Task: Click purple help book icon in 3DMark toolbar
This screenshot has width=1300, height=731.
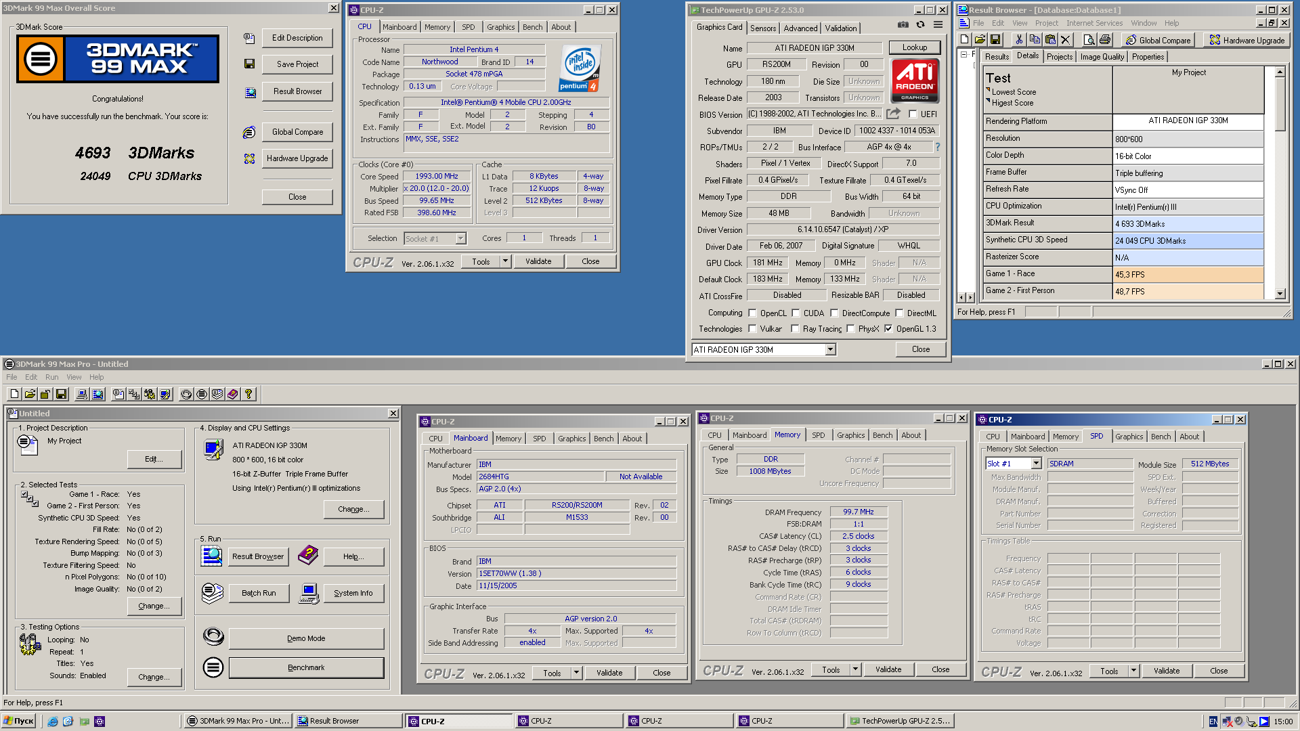Action: (233, 394)
